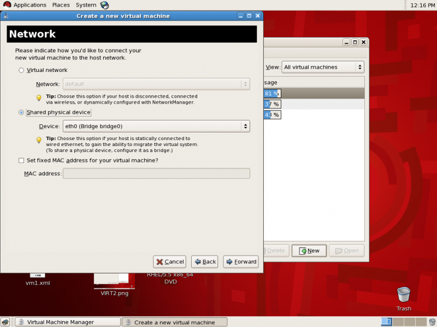This screenshot has width=437, height=327.
Task: Switch to Virtual Machine Manager taskbar item
Action: [68, 322]
